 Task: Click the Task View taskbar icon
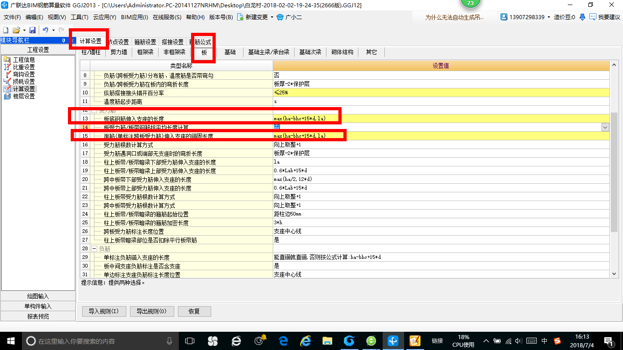coord(189,340)
